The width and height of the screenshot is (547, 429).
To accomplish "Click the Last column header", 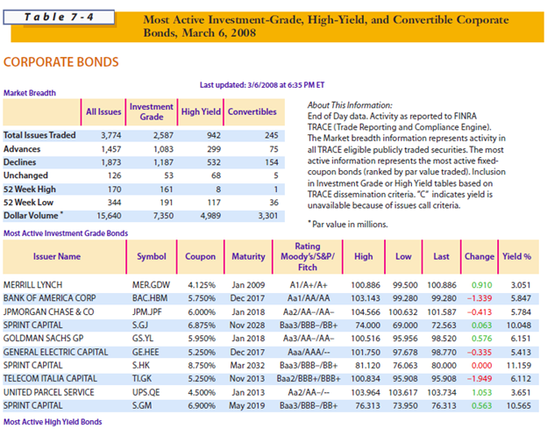I will click(441, 256).
